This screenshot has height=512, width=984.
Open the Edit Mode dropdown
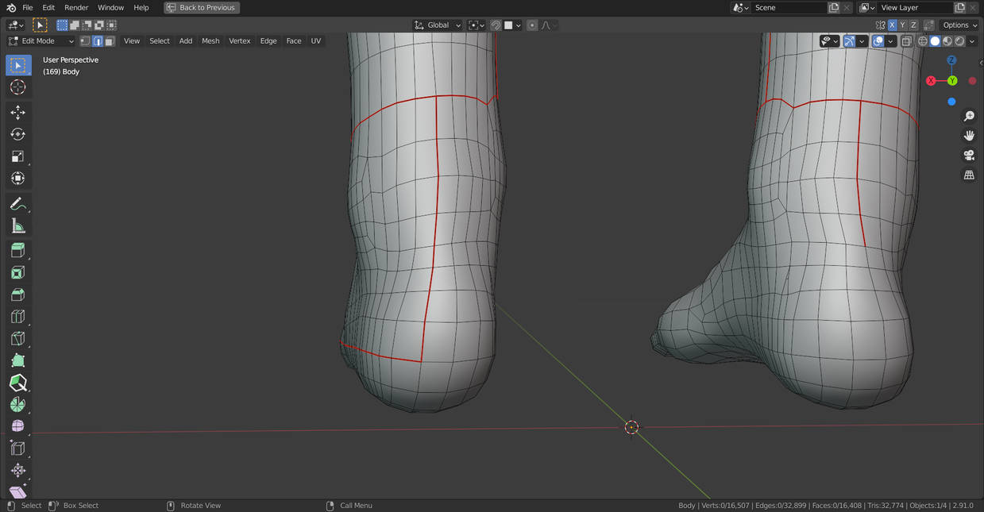41,41
